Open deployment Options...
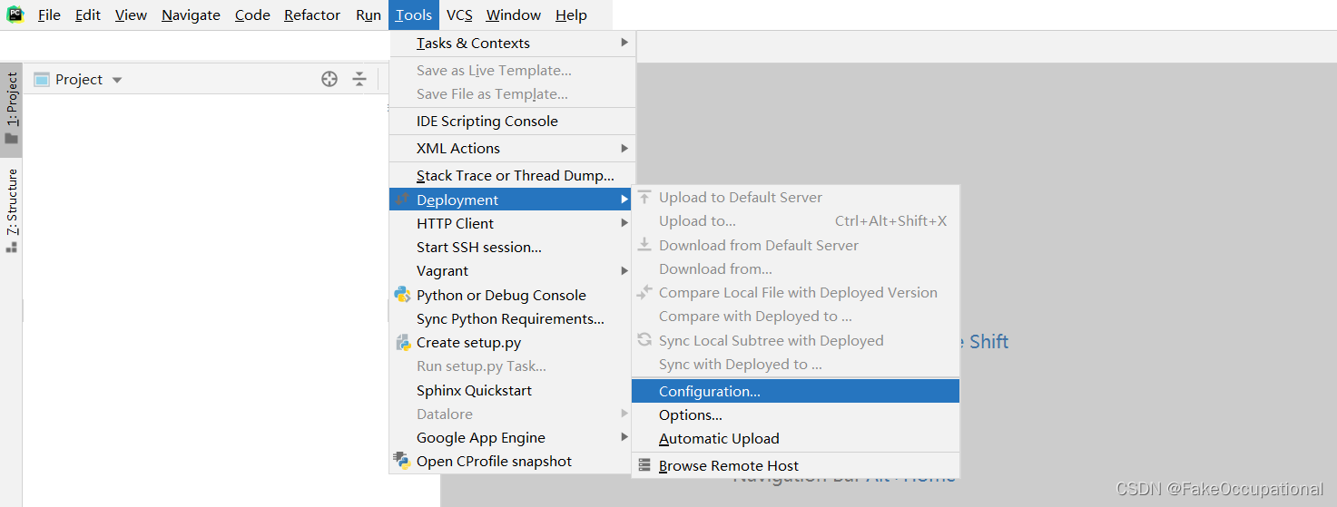1337x507 pixels. tap(795, 414)
